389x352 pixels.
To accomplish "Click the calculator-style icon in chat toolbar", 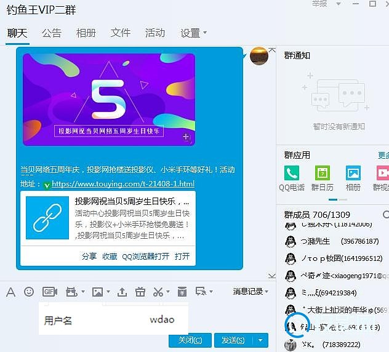I will [182, 292].
